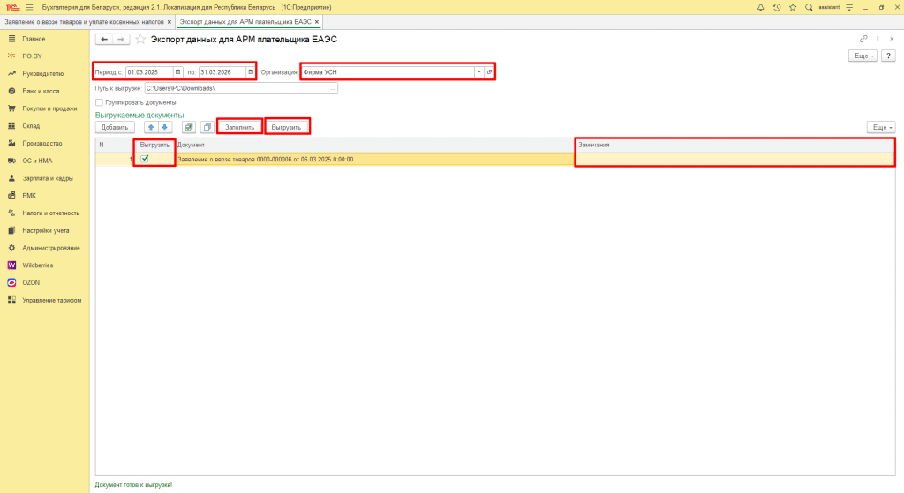Image resolution: width=904 pixels, height=493 pixels.
Task: Go forward with the right arrow
Action: point(120,39)
